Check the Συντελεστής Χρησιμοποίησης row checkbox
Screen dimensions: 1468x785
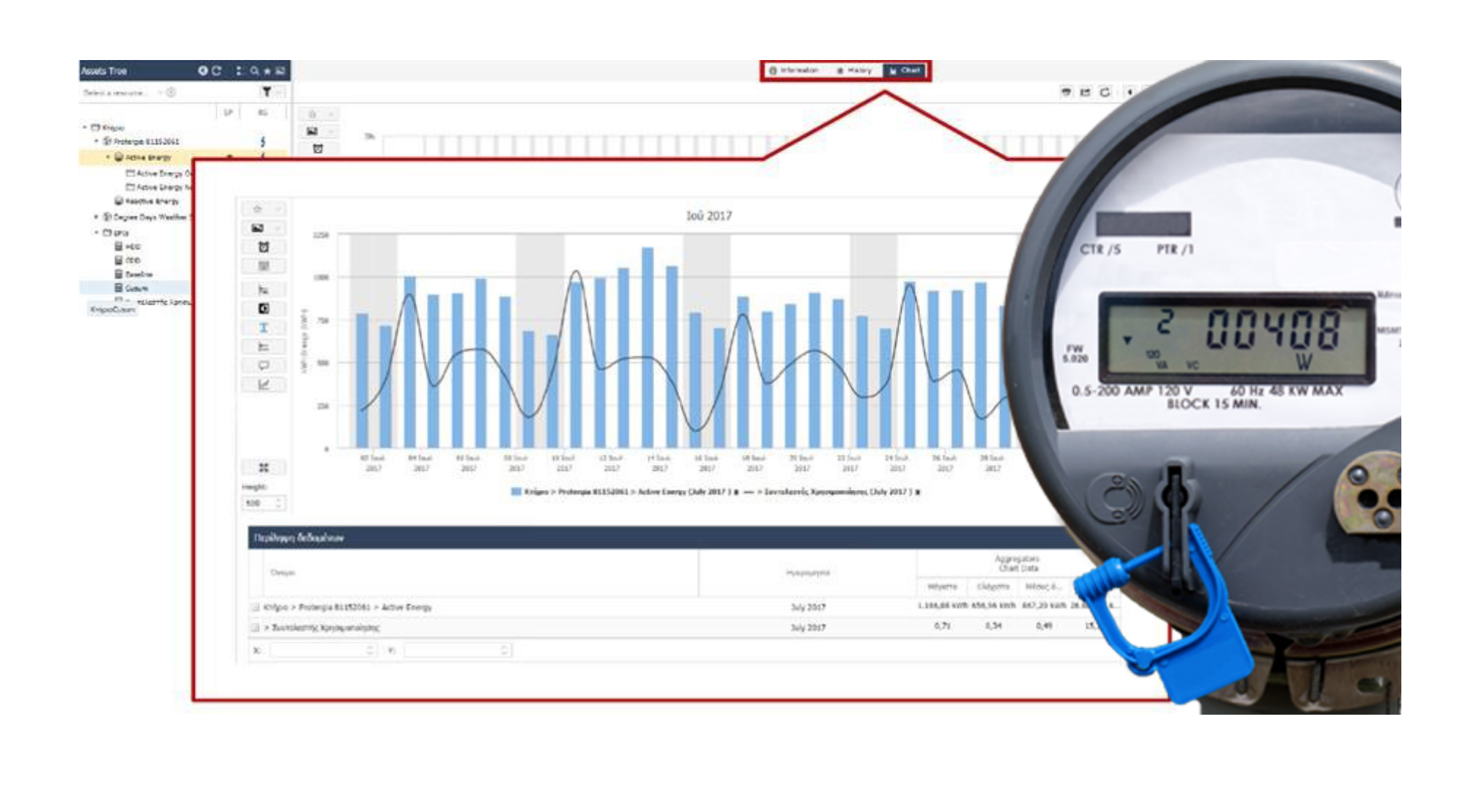(x=256, y=628)
